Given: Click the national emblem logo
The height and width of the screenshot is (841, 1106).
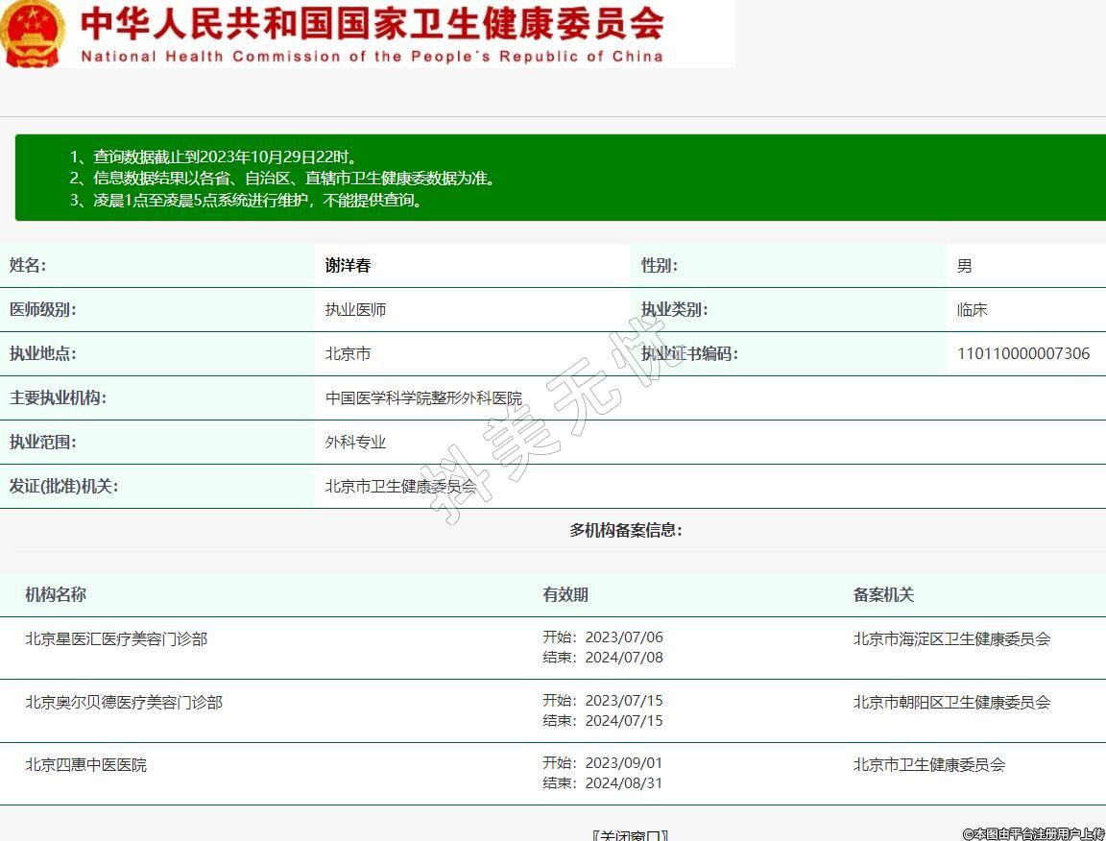Looking at the screenshot, I should [32, 34].
